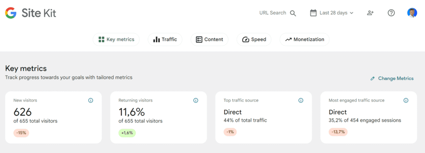This screenshot has height=153, width=425.
Task: Switch to the Monetization tab
Action: coord(305,40)
